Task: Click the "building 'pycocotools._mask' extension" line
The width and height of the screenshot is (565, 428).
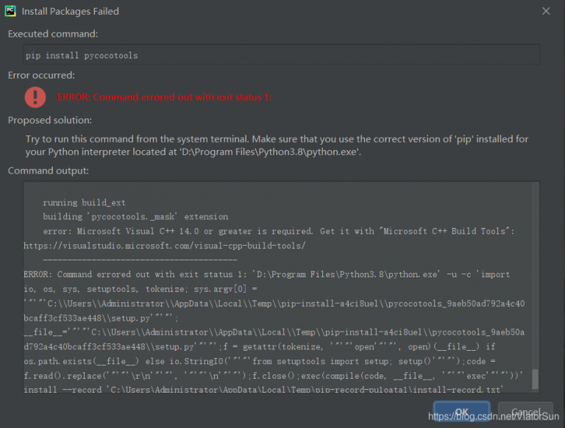Action: 135,217
